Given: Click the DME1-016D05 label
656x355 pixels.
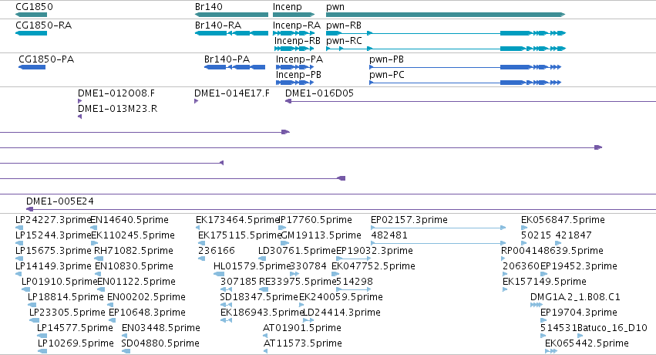Looking at the screenshot, I should (x=319, y=93).
